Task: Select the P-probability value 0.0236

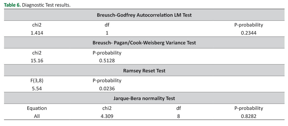Action: pos(107,89)
